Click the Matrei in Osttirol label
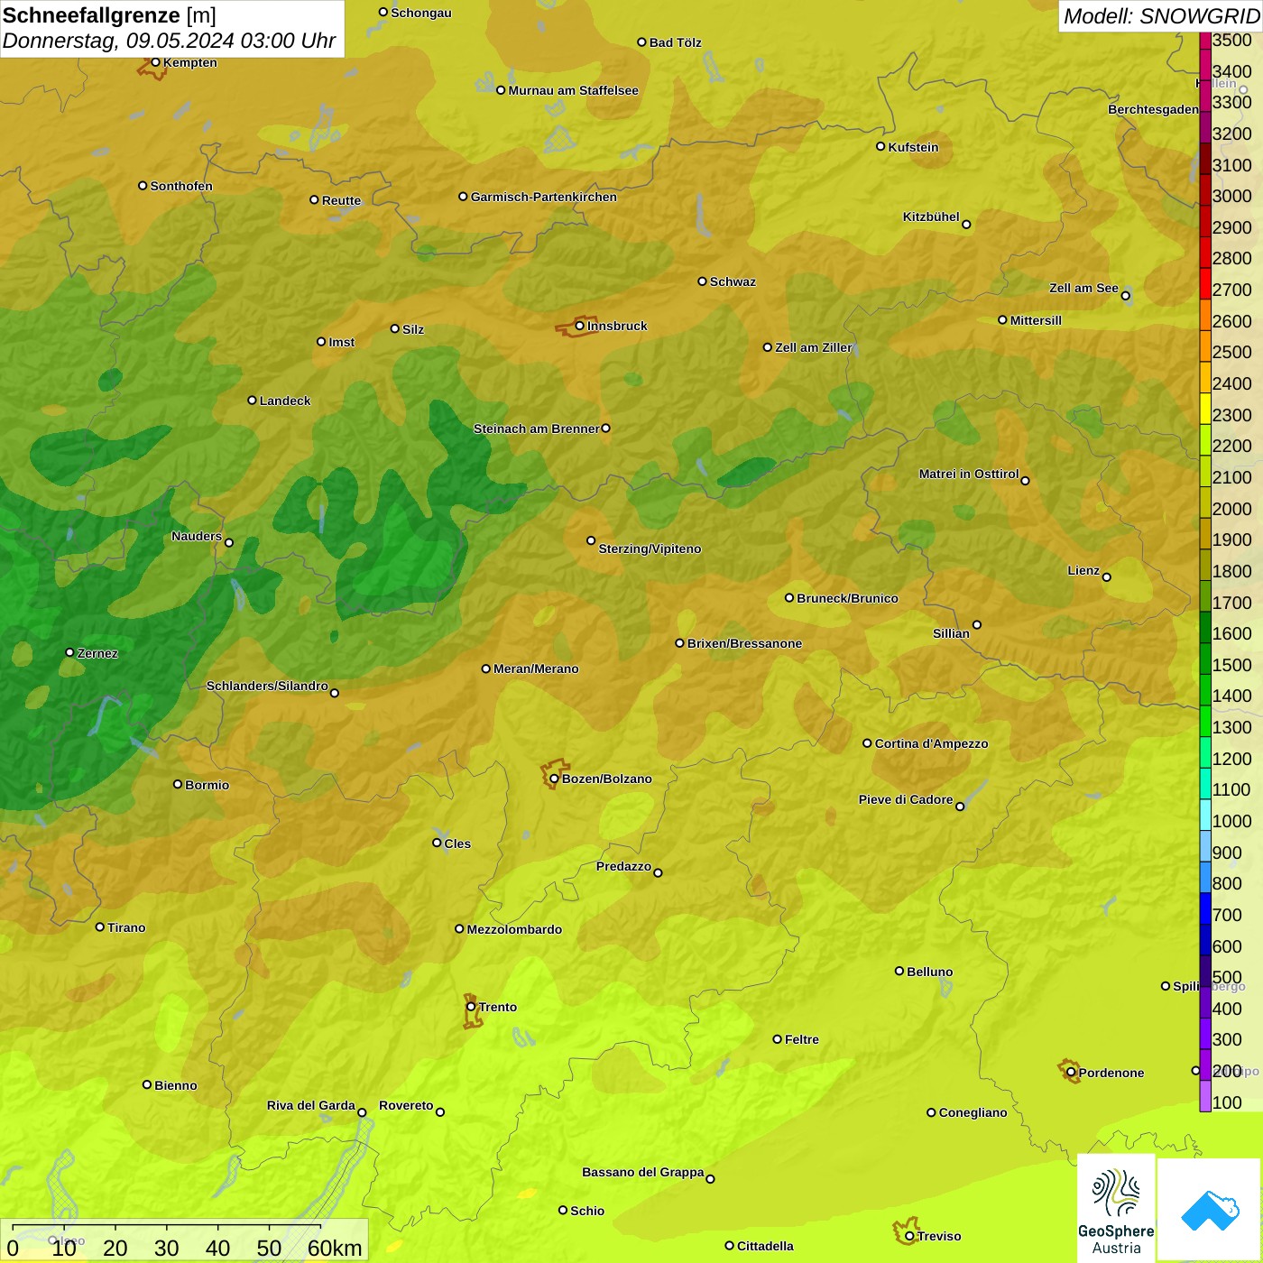The image size is (1263, 1263). [x=968, y=474]
